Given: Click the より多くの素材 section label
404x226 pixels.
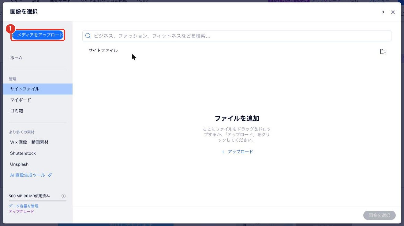Looking at the screenshot, I should [x=21, y=132].
